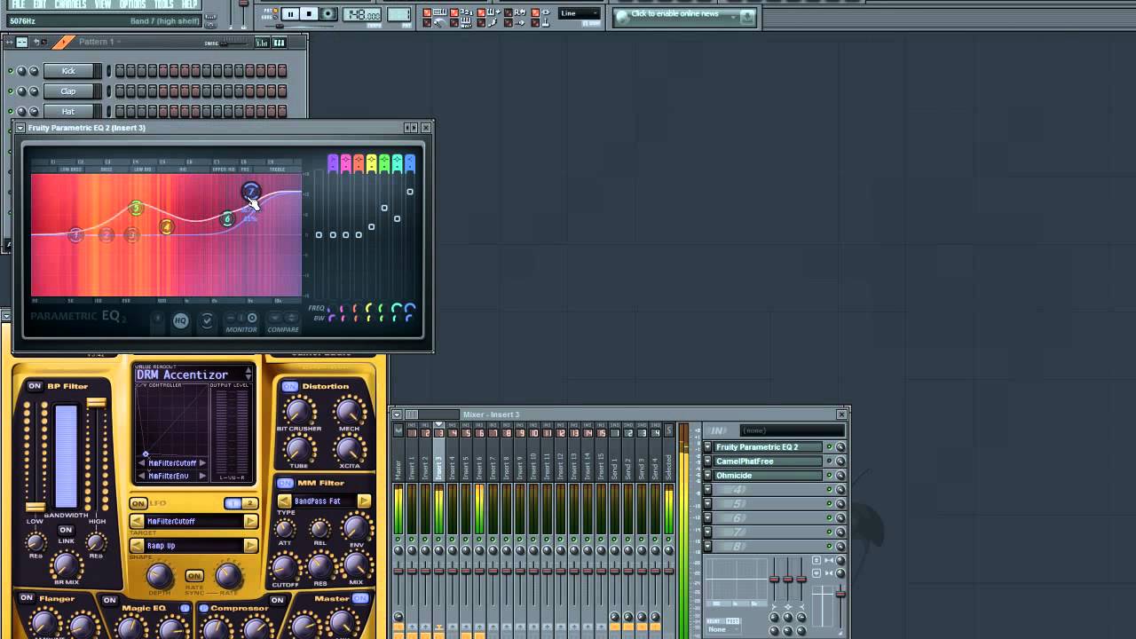Toggle the Distortion ON switch
Image resolution: width=1136 pixels, height=639 pixels.
(289, 386)
